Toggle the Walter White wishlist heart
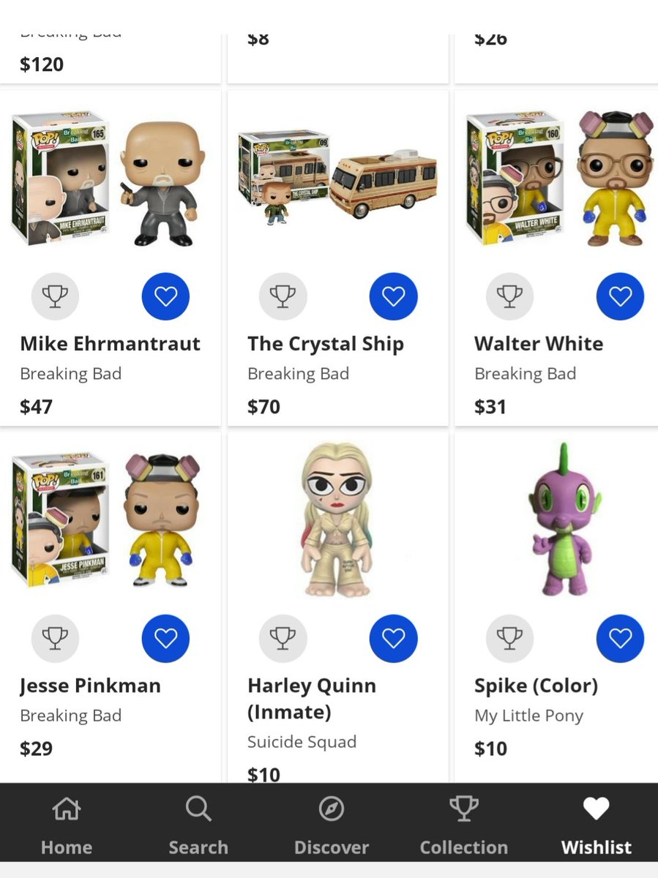Image resolution: width=658 pixels, height=878 pixels. click(620, 296)
